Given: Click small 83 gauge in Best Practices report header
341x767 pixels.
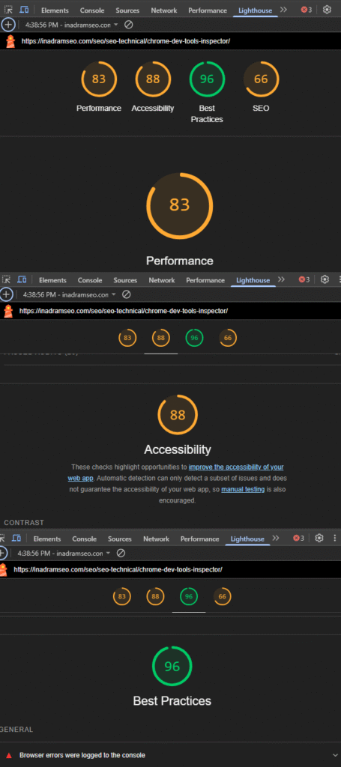Looking at the screenshot, I should coord(122,596).
